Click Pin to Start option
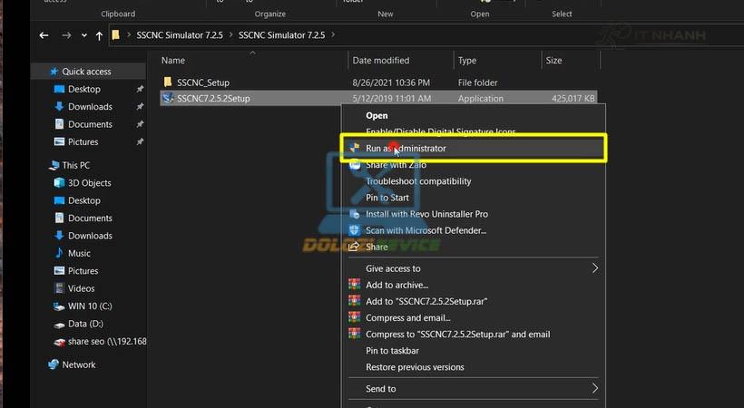This screenshot has width=744, height=408. tap(387, 198)
